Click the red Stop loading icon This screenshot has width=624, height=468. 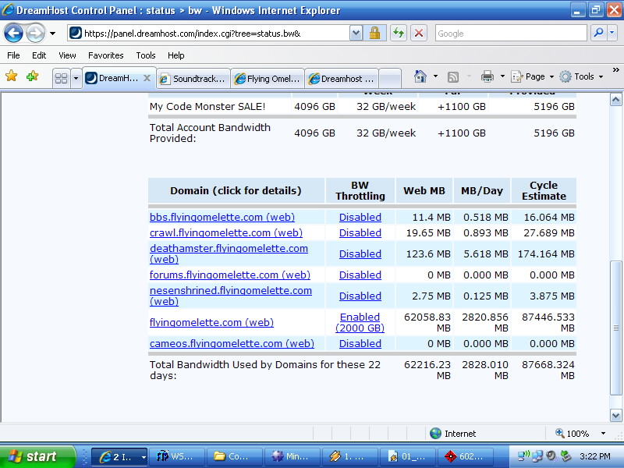[x=419, y=33]
